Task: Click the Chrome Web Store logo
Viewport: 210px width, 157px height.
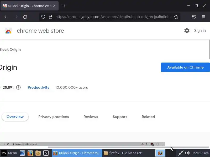Action: tap(8, 31)
